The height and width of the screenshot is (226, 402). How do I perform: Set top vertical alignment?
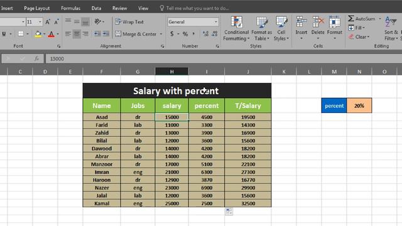68,21
